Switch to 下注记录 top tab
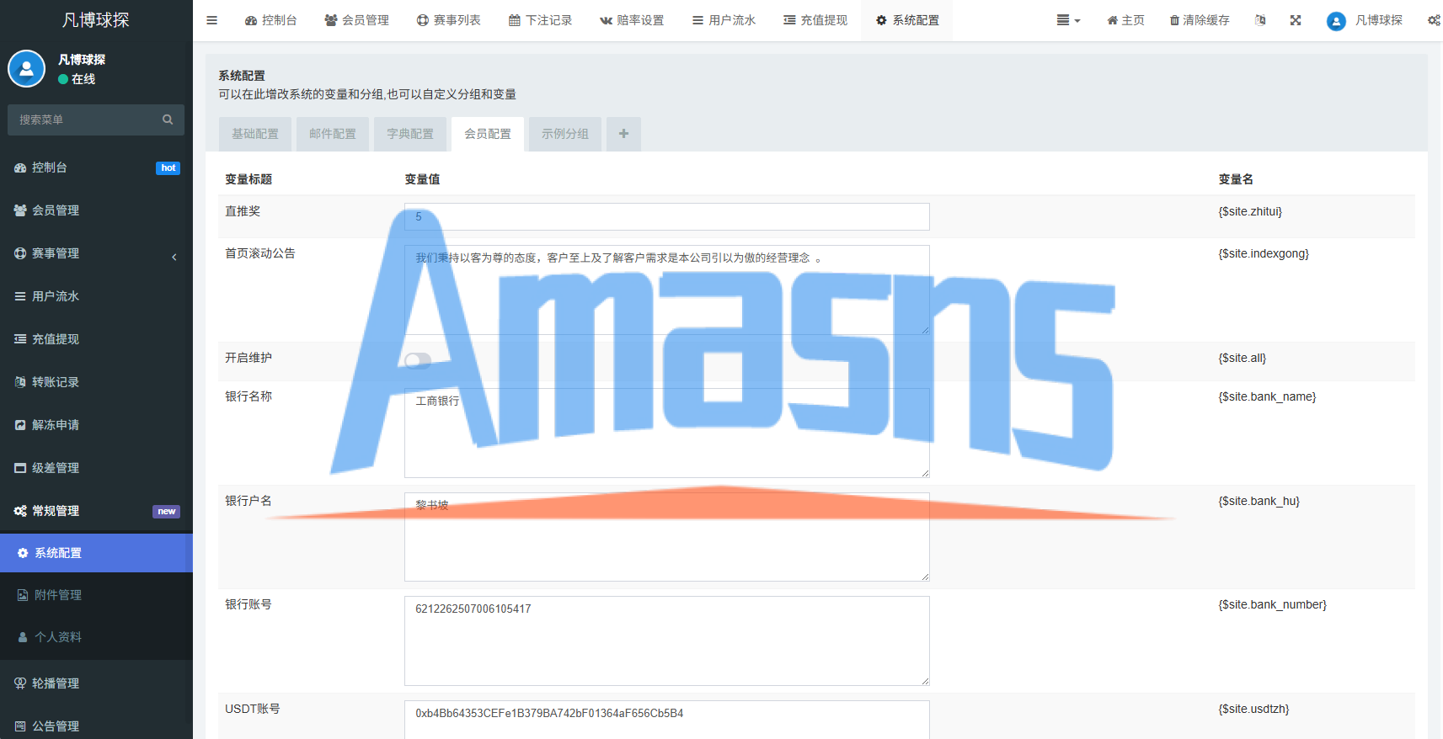Screen dimensions: 1443x739 click(x=540, y=20)
